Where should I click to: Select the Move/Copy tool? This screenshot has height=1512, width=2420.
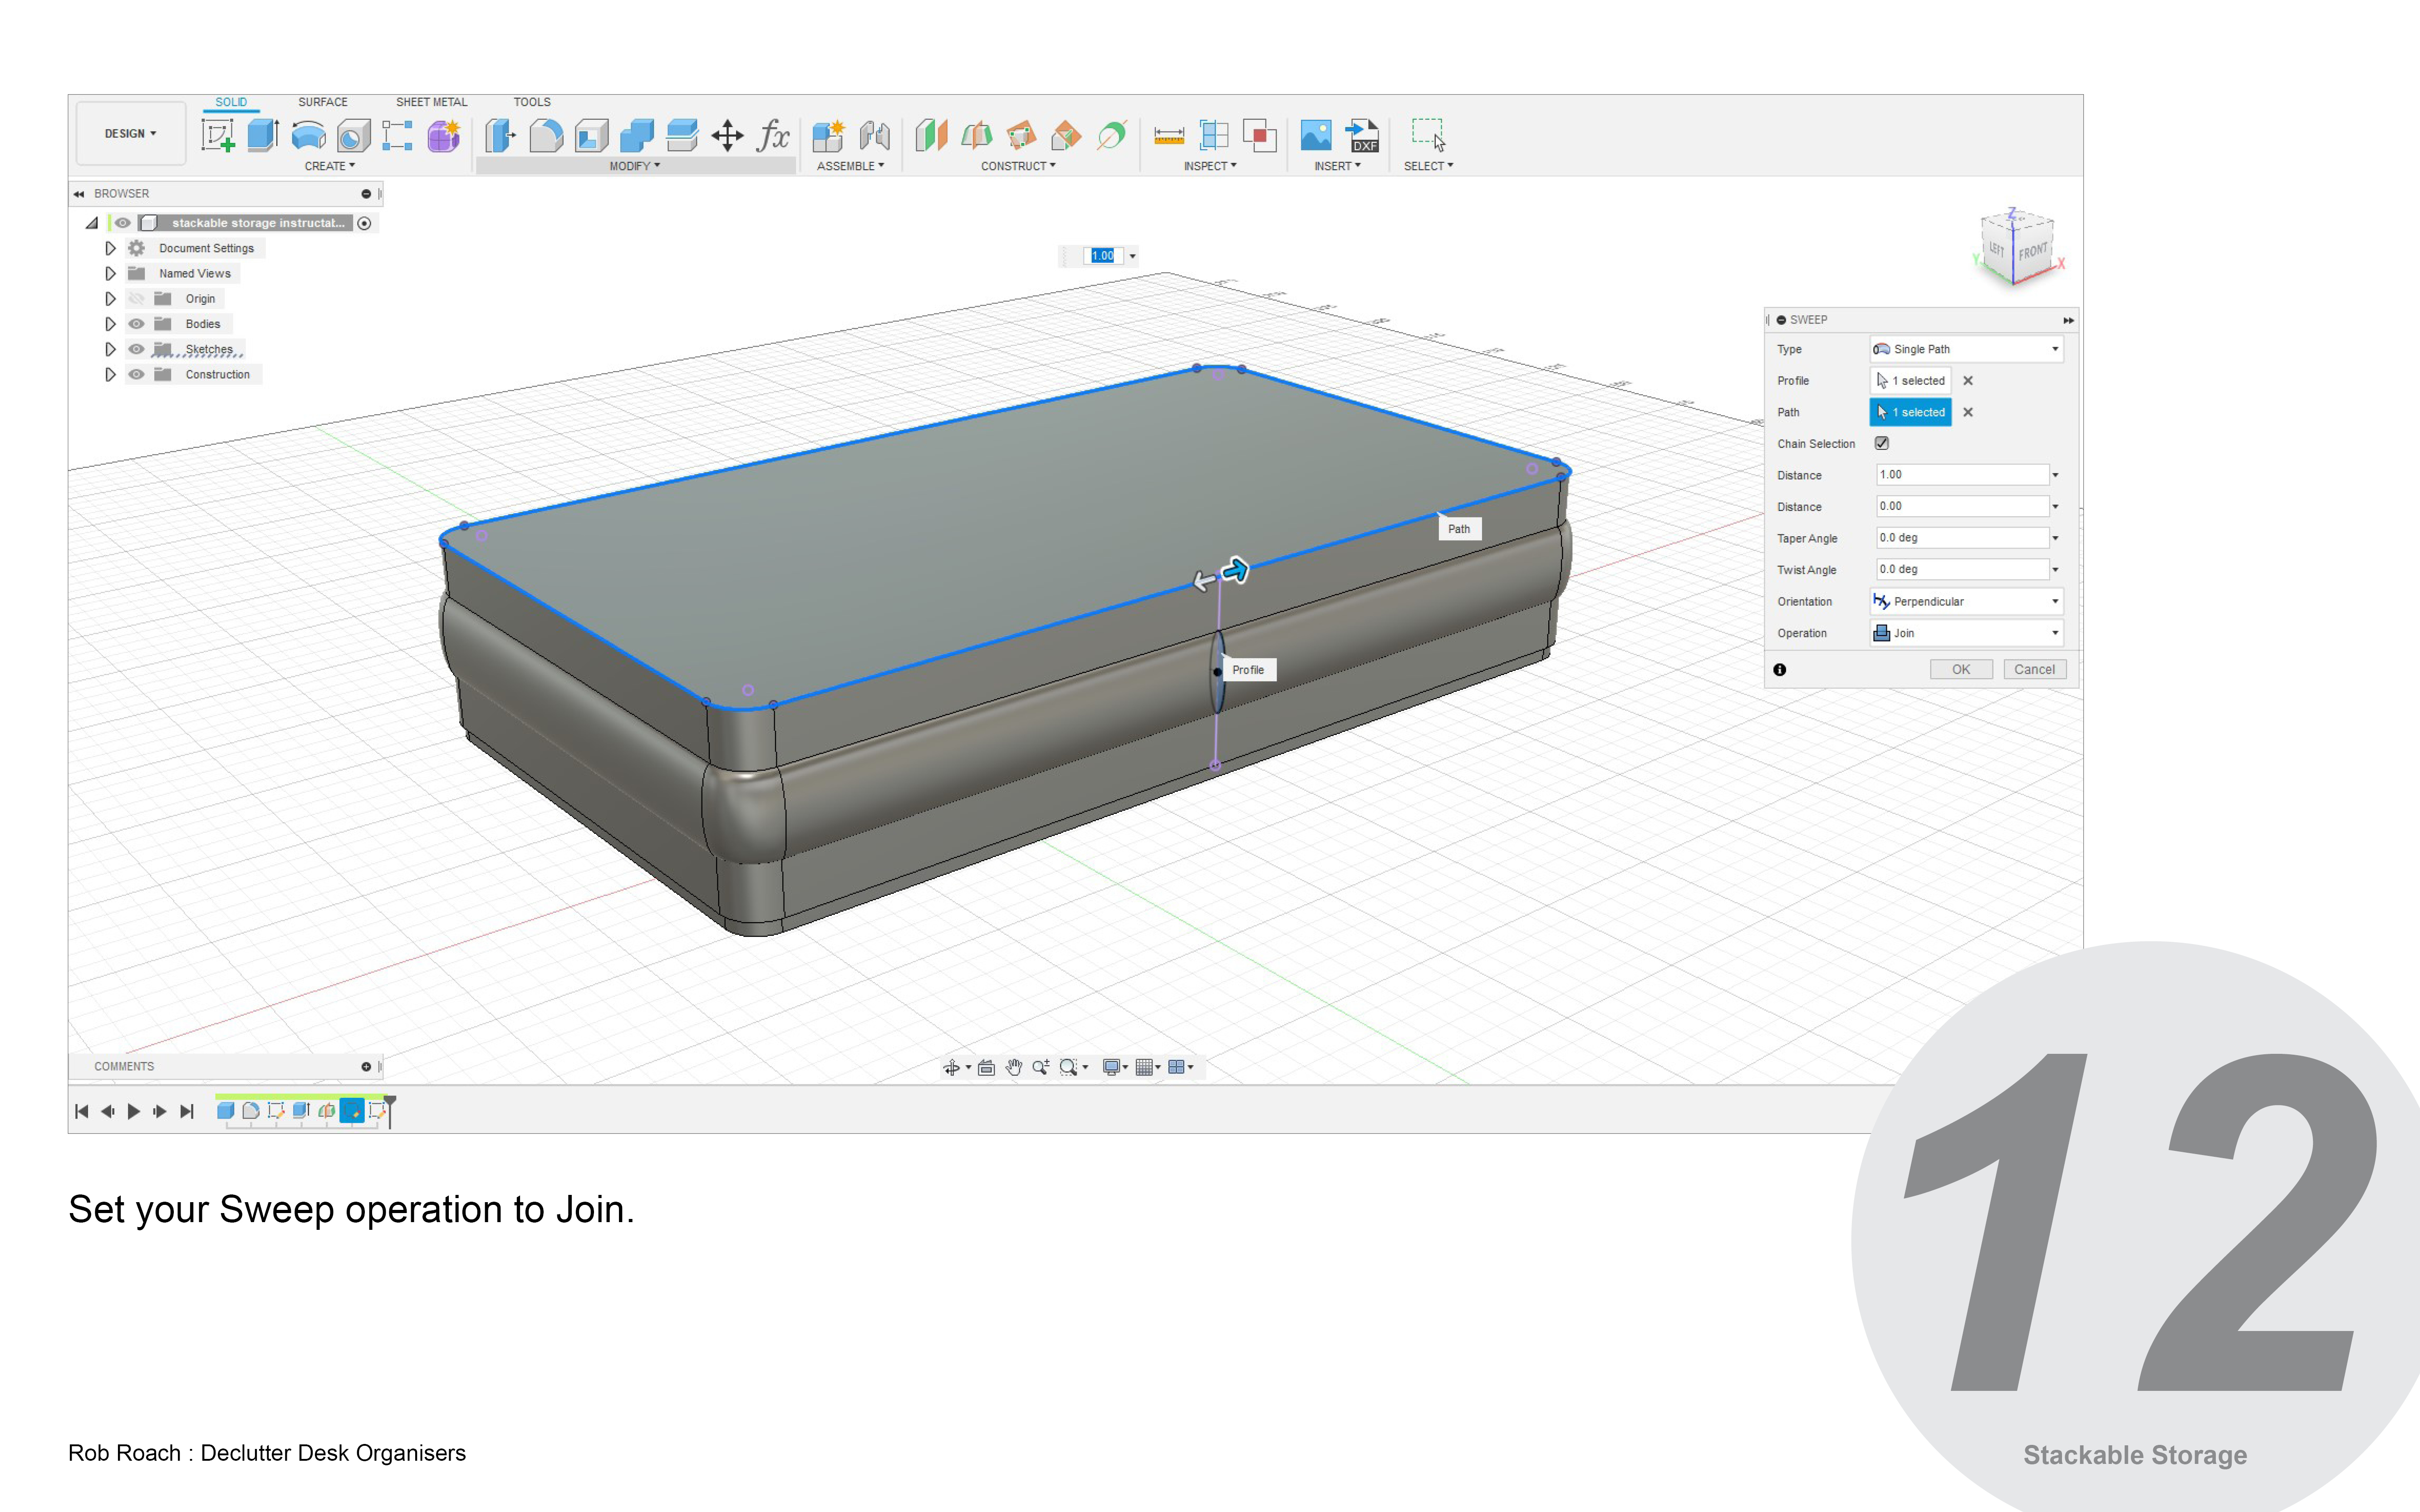tap(727, 135)
